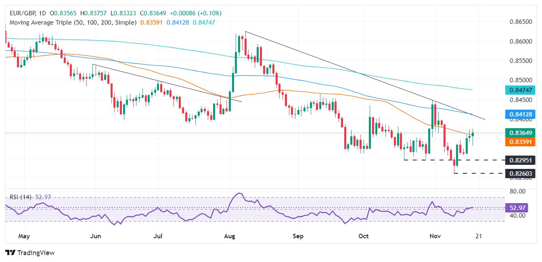Click the TradingView logo icon

click(x=10, y=253)
